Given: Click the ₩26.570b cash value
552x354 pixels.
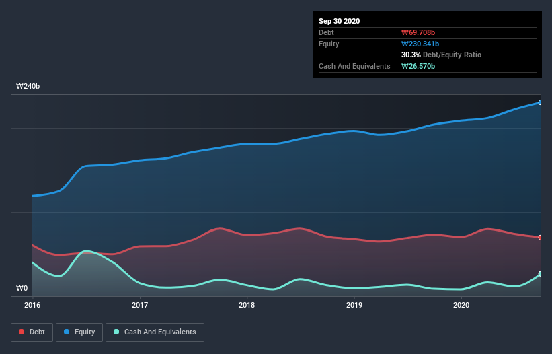Looking at the screenshot, I should click(x=418, y=66).
